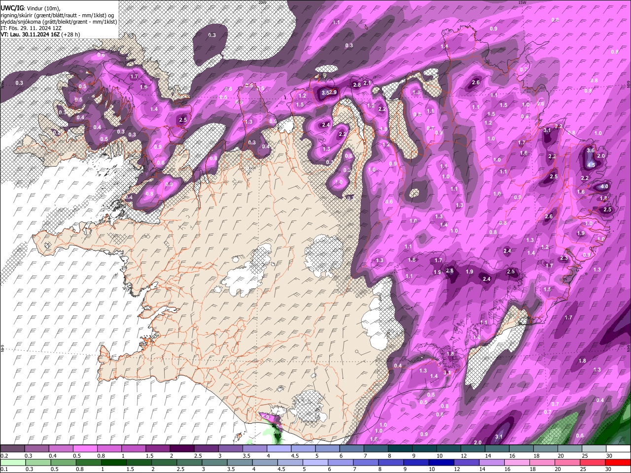
Task: Click the top legend swatch labeled 12
Action: 473,448
